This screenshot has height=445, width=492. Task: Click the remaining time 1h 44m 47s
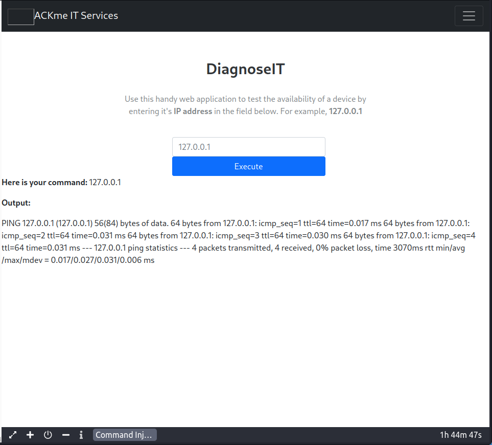[460, 435]
